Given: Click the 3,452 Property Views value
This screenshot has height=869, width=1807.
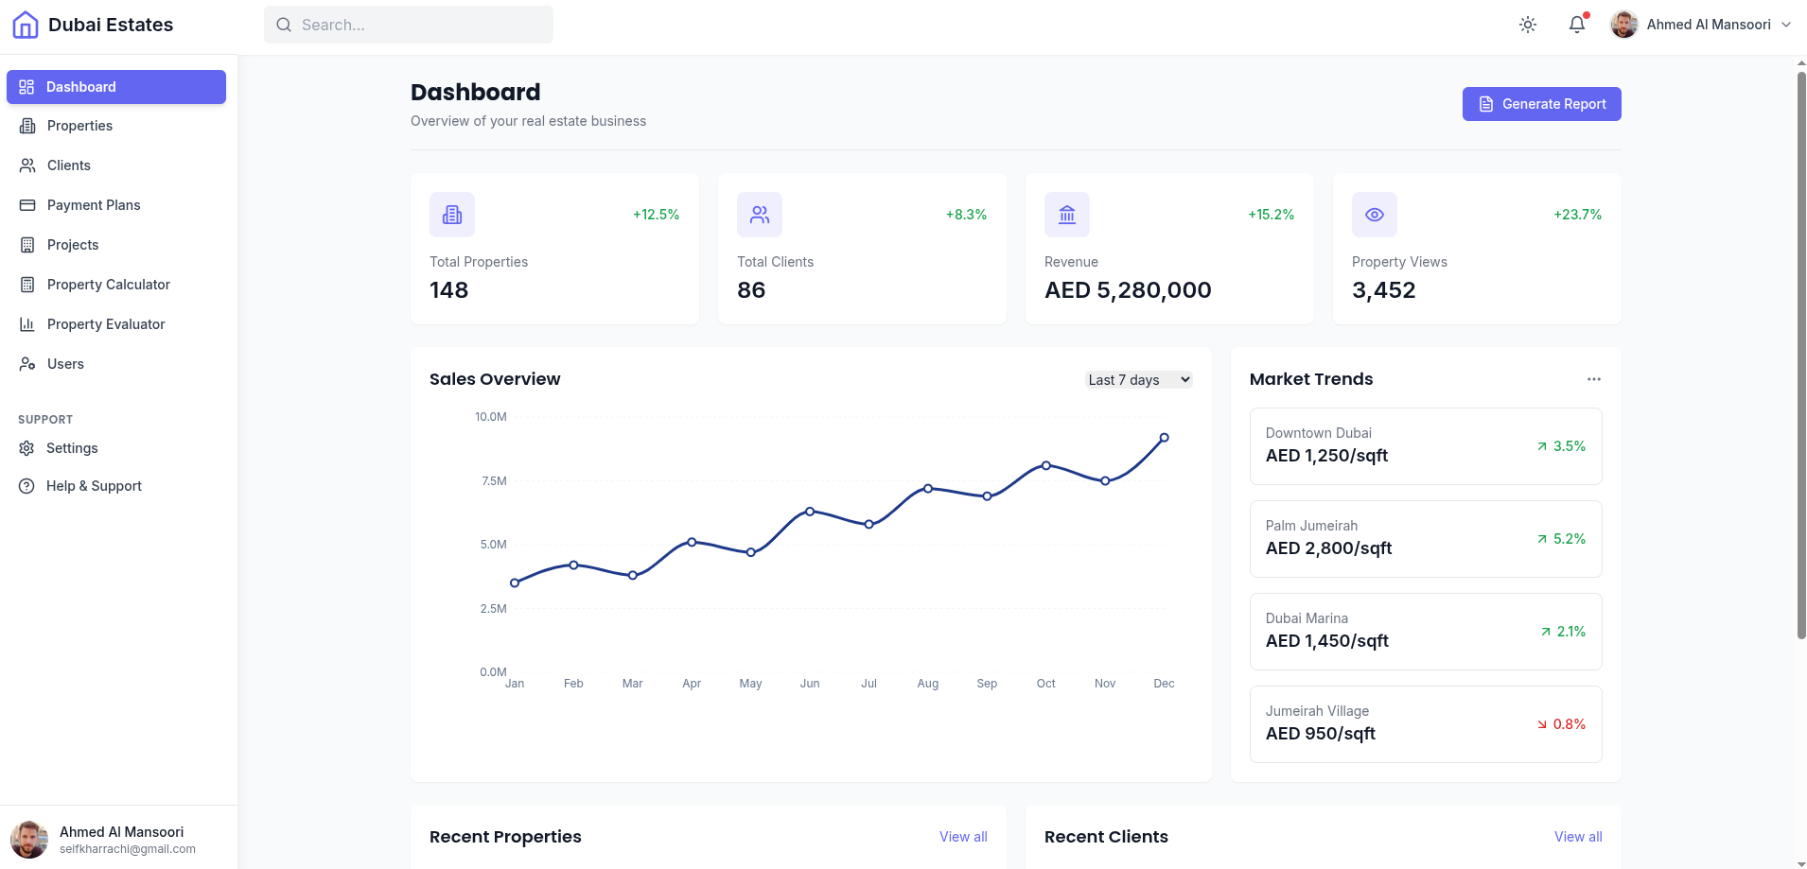Looking at the screenshot, I should (x=1384, y=290).
